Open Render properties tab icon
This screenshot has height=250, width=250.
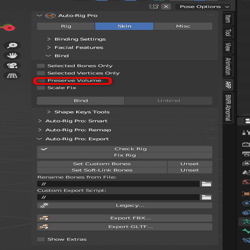pos(246,145)
